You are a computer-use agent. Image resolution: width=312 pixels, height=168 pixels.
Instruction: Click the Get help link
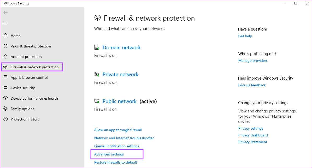point(245,36)
